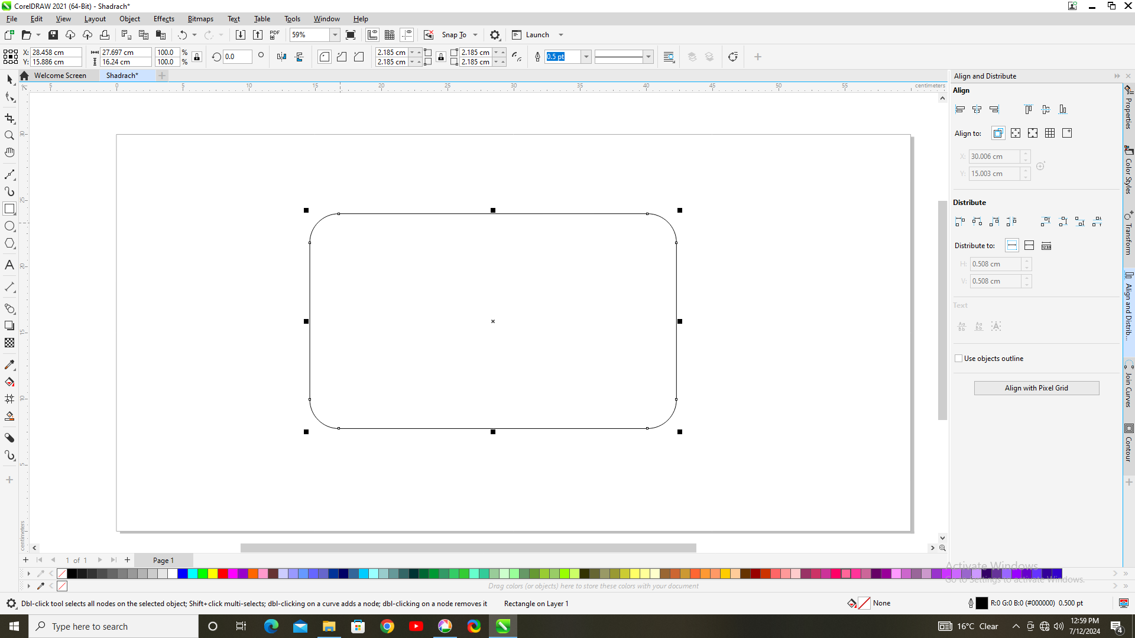Image resolution: width=1135 pixels, height=638 pixels.
Task: Open the Effects menu
Action: pyautogui.click(x=164, y=19)
